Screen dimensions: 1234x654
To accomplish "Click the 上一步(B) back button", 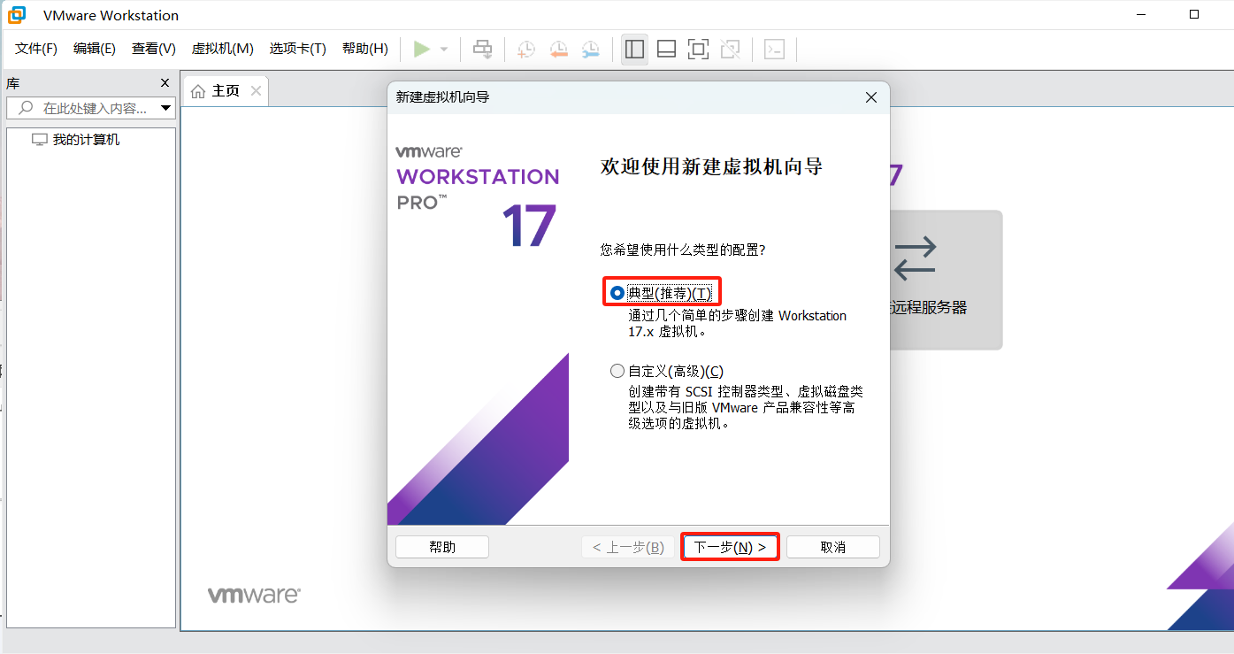I will (x=628, y=547).
